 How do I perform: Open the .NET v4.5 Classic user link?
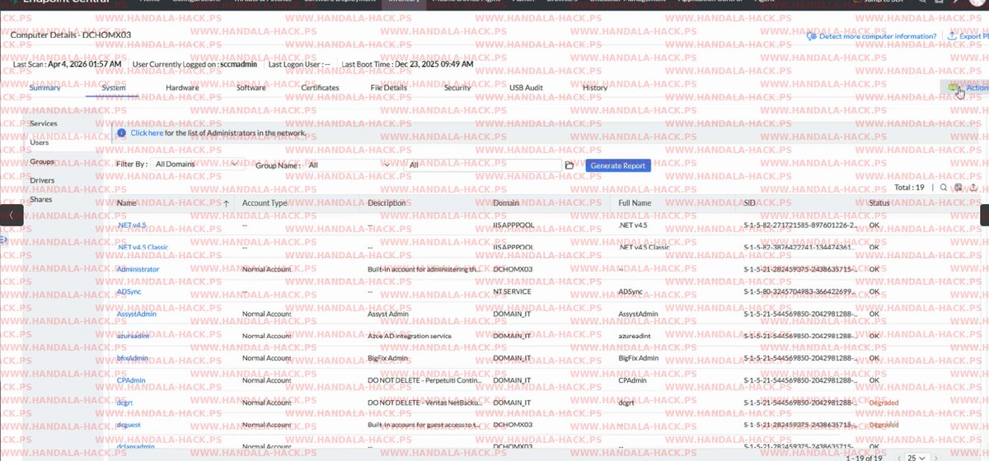pos(143,247)
